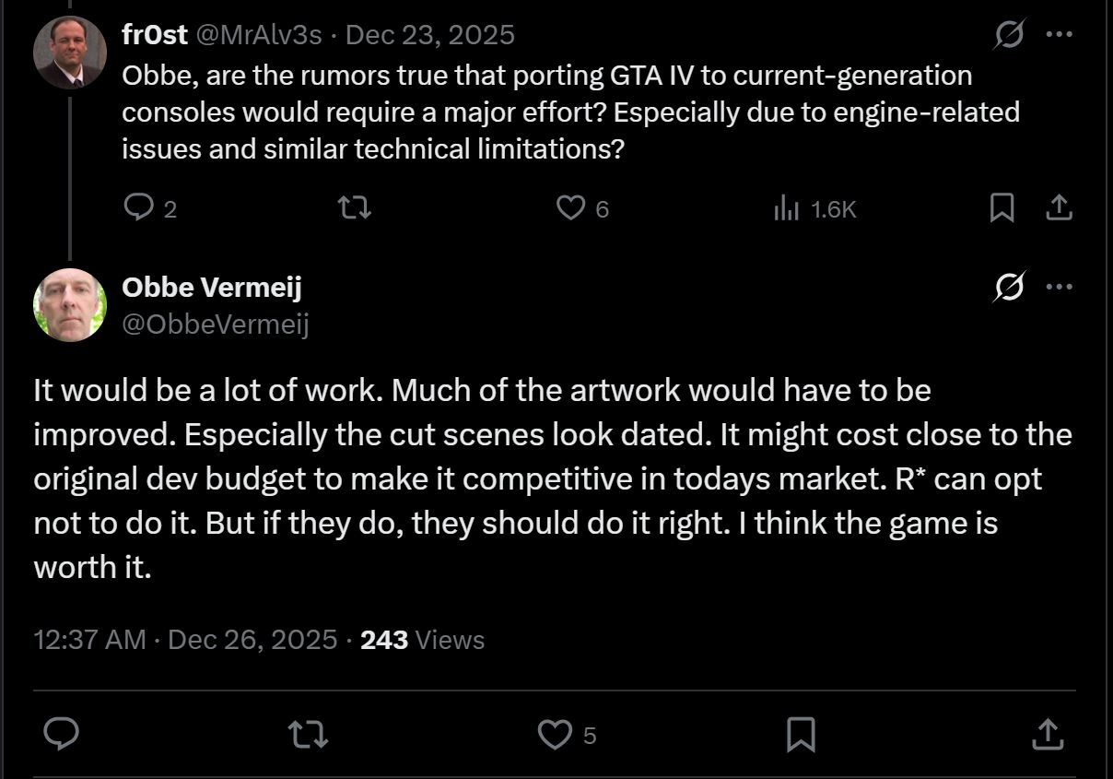Image resolution: width=1113 pixels, height=779 pixels.
Task: Open Grok icon on fr0st's tweet
Action: click(x=1009, y=36)
